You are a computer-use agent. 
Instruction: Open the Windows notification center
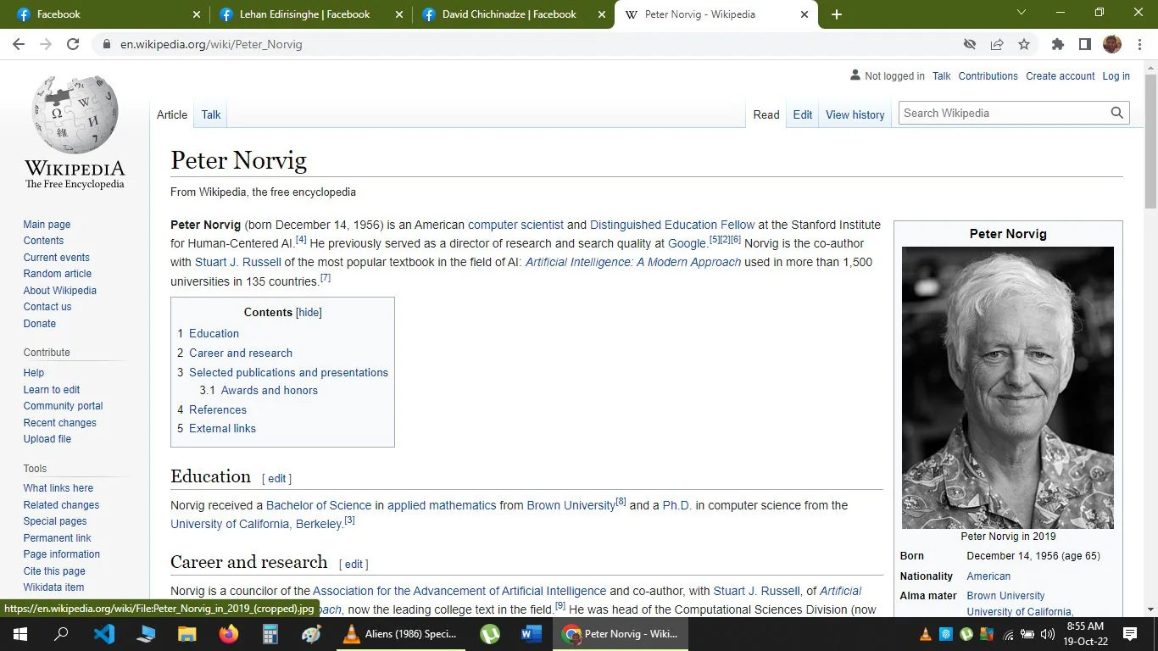click(1130, 634)
